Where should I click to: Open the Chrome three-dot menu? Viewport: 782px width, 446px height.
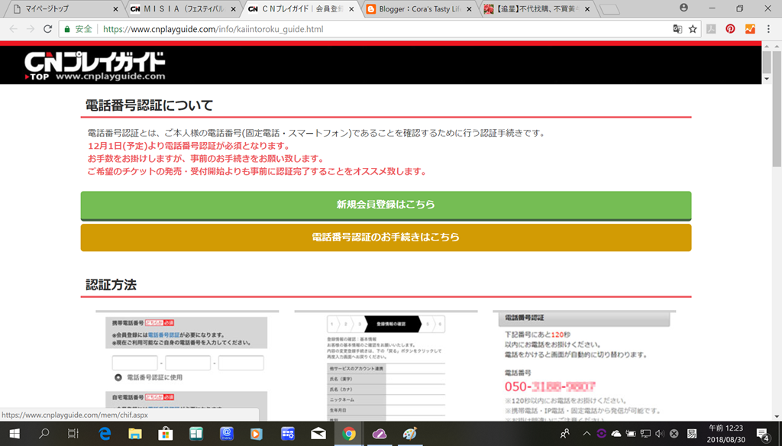[x=768, y=29]
